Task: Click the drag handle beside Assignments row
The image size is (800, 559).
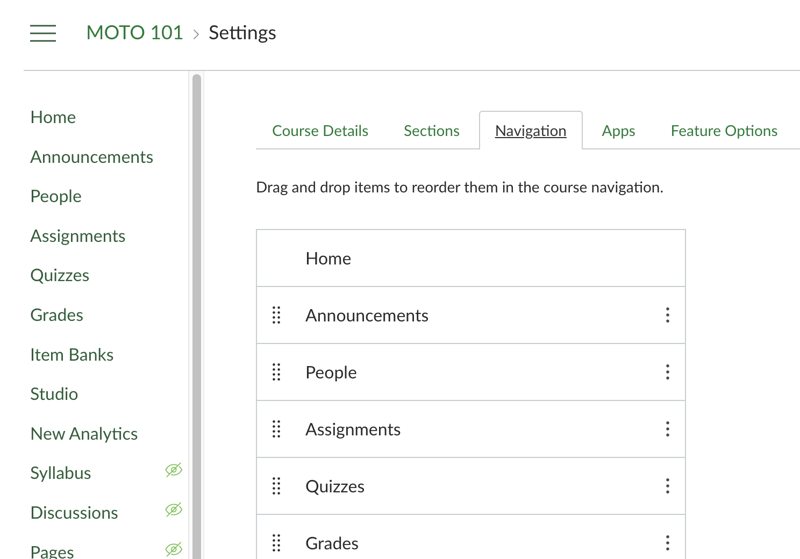Action: click(x=276, y=429)
